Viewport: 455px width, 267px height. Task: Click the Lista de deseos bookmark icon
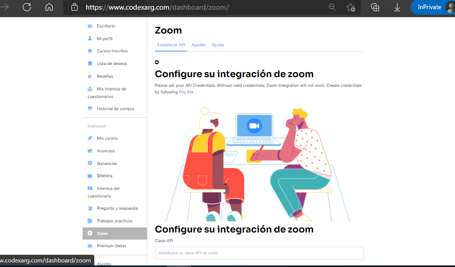(90, 63)
